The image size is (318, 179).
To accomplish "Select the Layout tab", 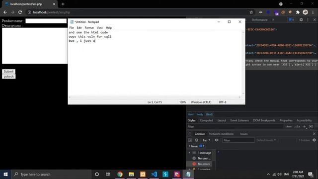I will pyautogui.click(x=222, y=120).
